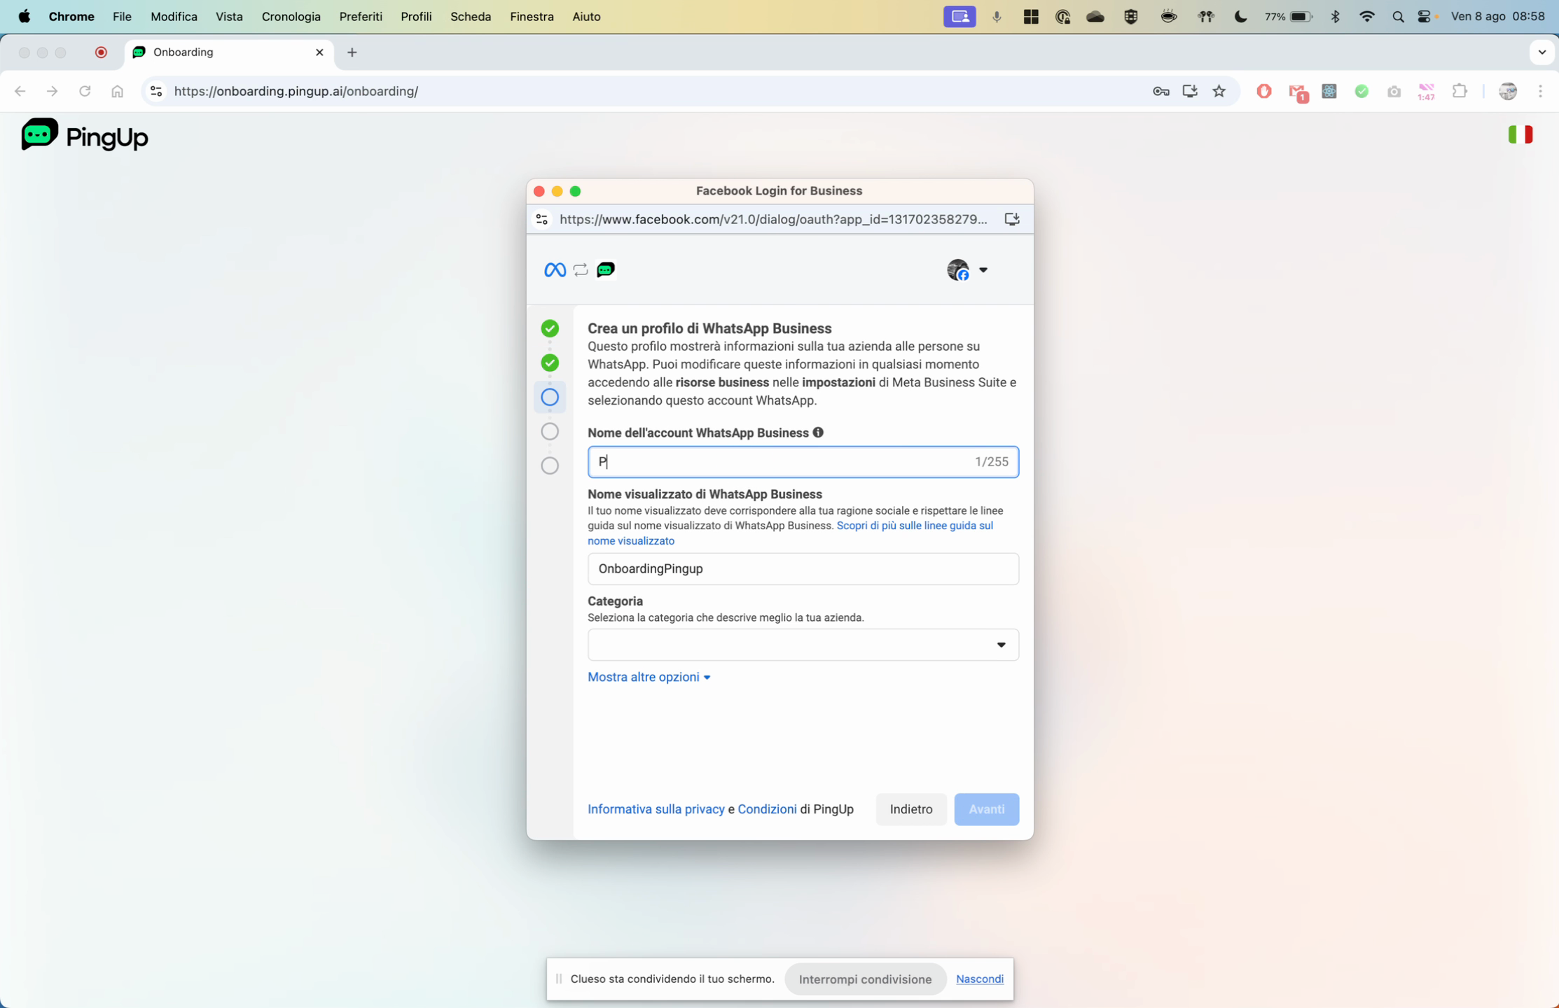Image resolution: width=1559 pixels, height=1008 pixels.
Task: Click the recording indicator in the tab strip
Action: (x=101, y=52)
